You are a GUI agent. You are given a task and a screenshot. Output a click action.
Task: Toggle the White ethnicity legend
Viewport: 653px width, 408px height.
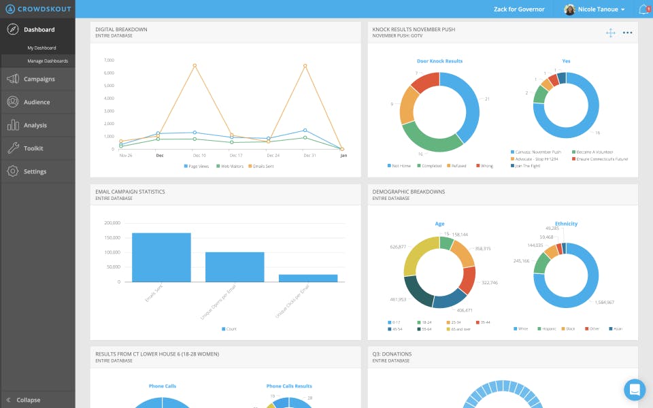pos(520,329)
